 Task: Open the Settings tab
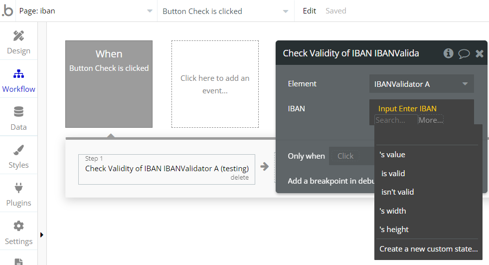tap(18, 233)
